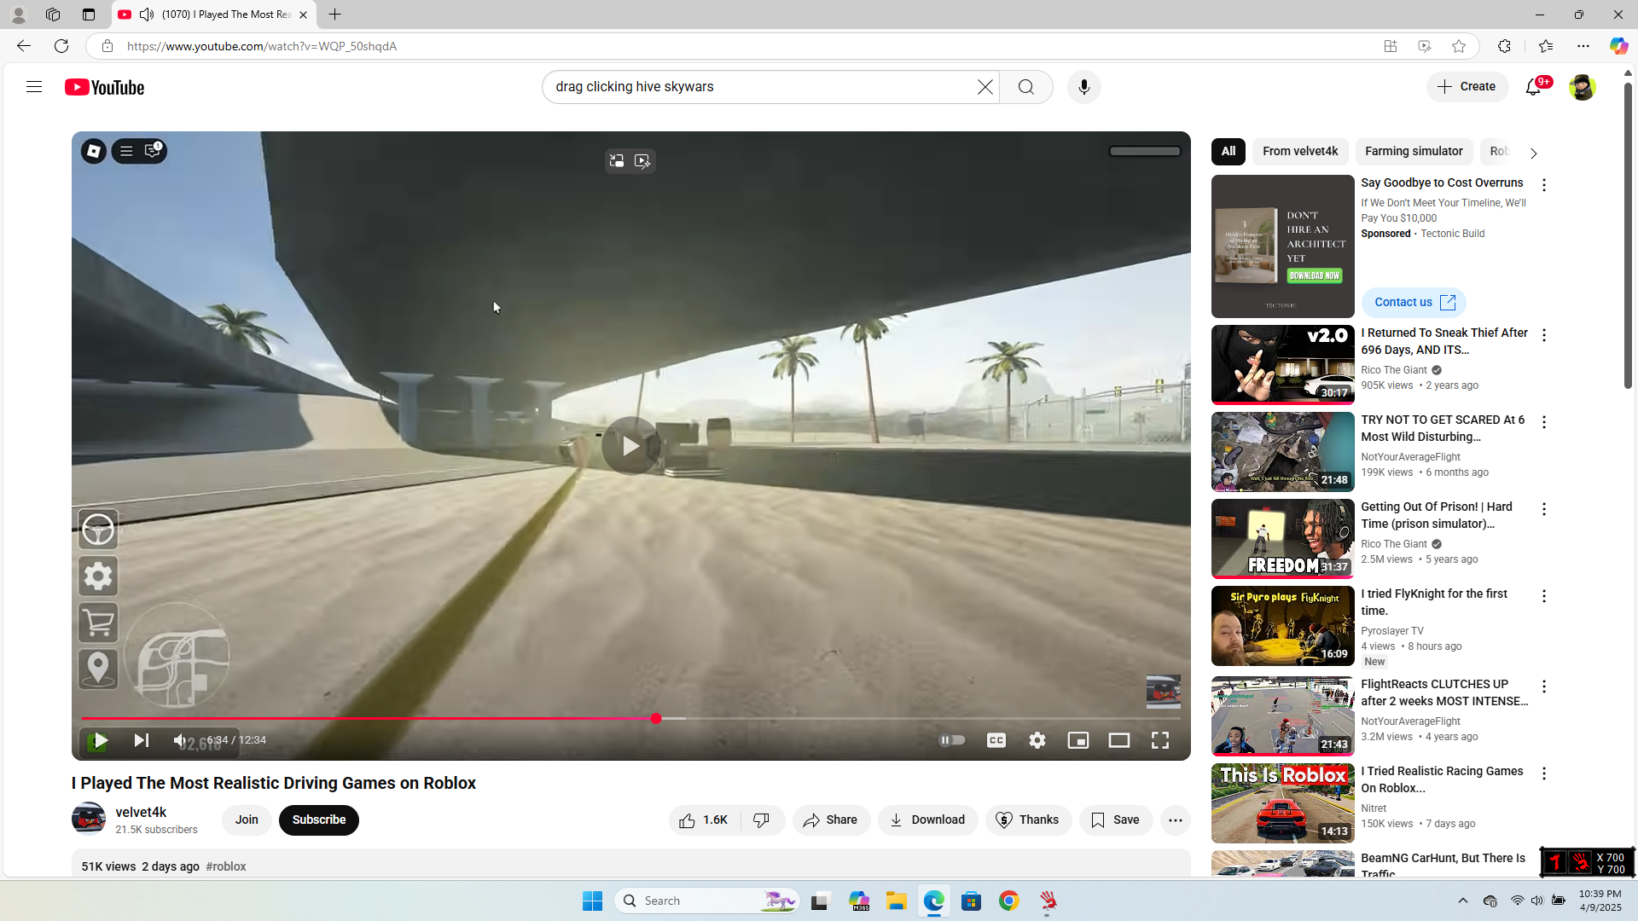This screenshot has width=1638, height=921.
Task: Toggle the autoplay switch
Action: point(951,740)
